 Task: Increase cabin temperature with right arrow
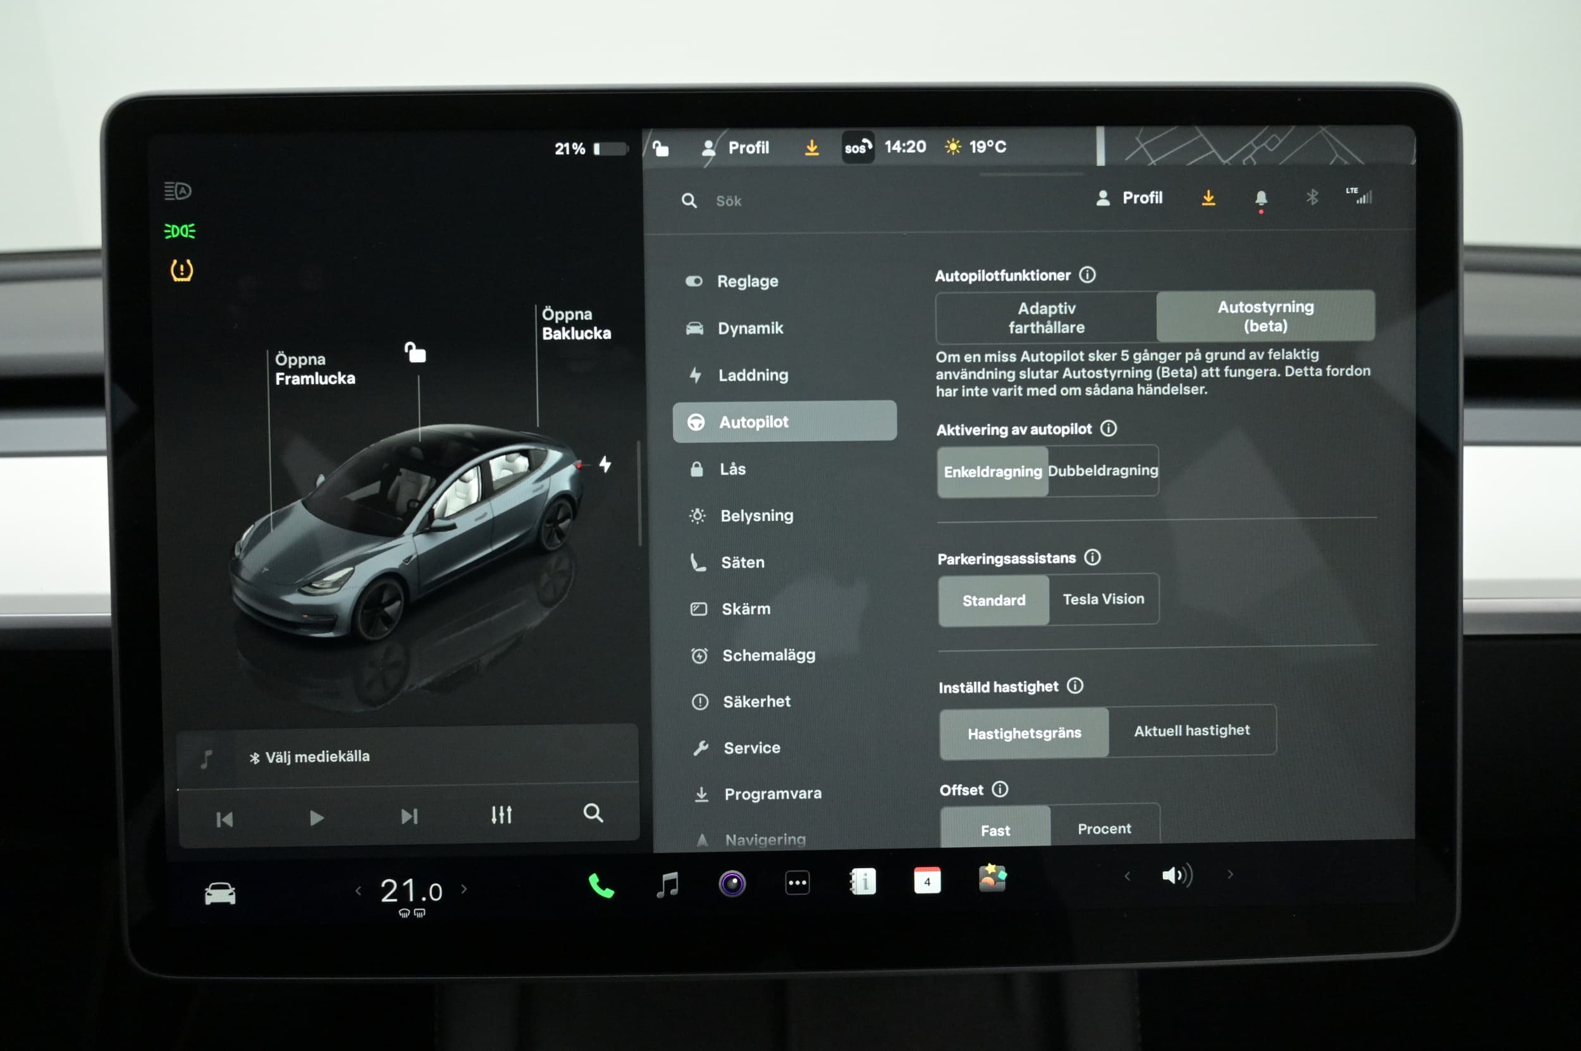464,889
